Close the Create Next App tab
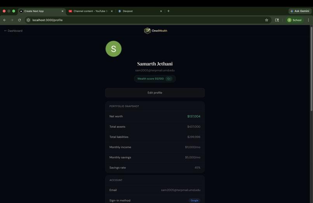 coord(63,11)
